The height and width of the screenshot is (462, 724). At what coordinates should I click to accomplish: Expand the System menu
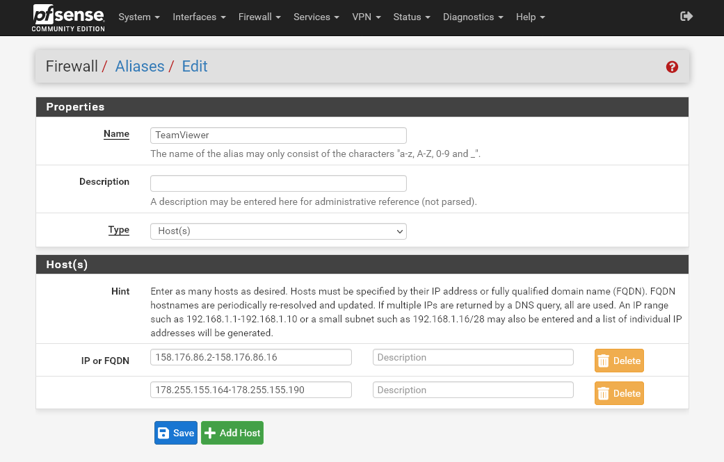[139, 17]
